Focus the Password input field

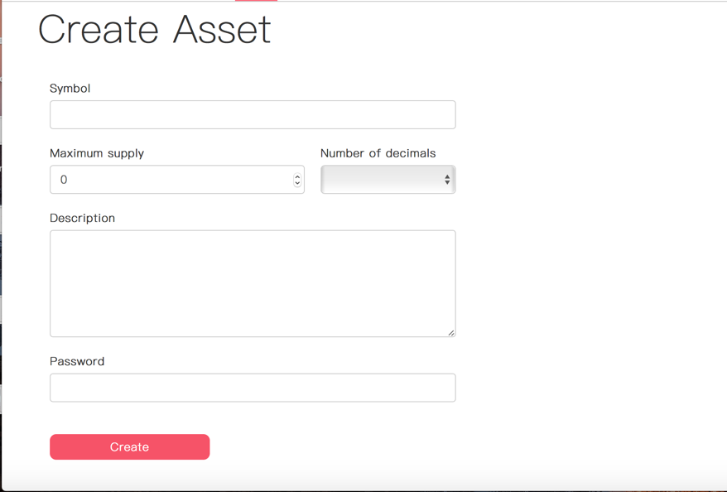click(253, 388)
